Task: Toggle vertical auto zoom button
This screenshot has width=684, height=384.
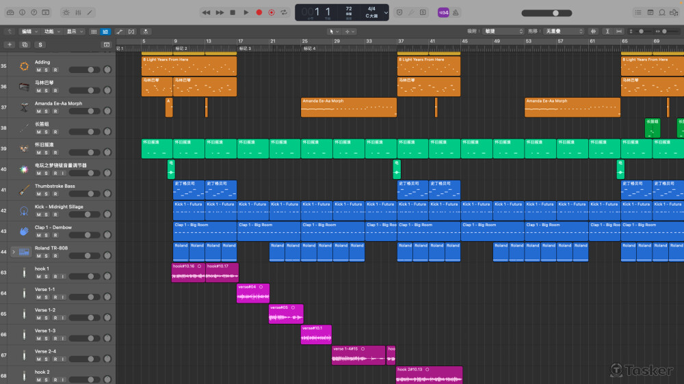Action: point(607,31)
